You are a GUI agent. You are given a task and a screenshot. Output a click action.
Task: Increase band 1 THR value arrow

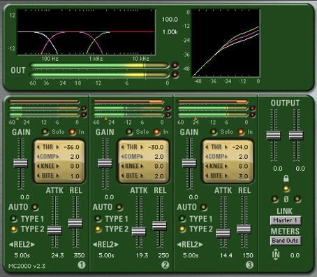point(57,147)
